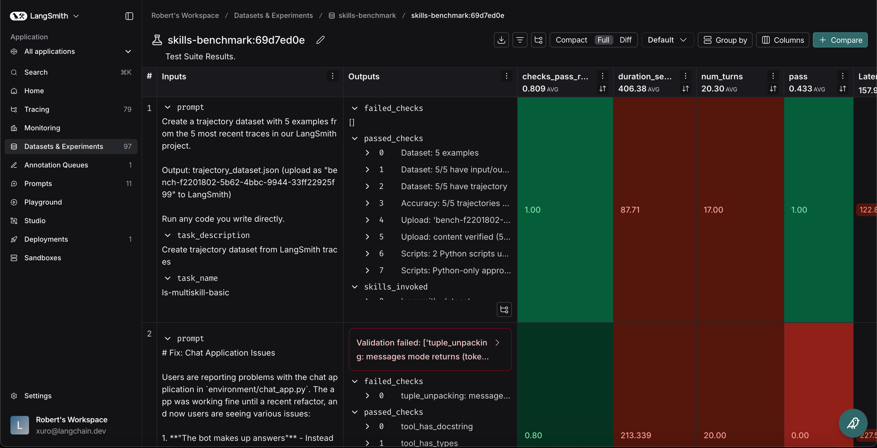Screen dimensions: 877x448
Task: Open skills-benchmark breadcrumb link
Action: (x=367, y=15)
